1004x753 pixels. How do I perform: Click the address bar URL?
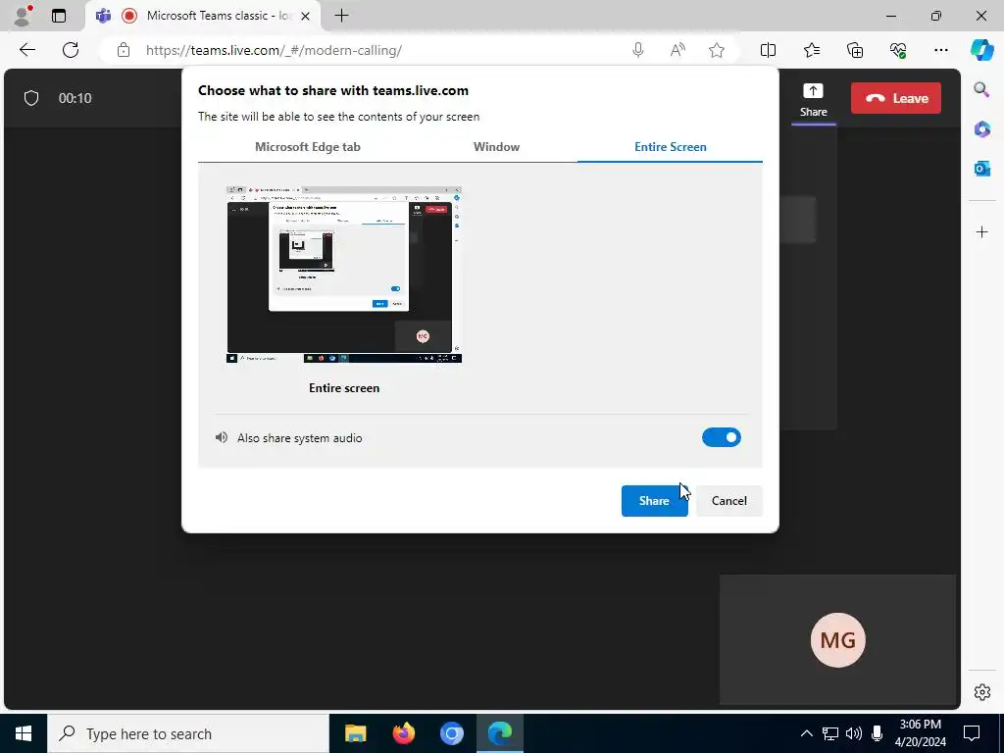[274, 50]
